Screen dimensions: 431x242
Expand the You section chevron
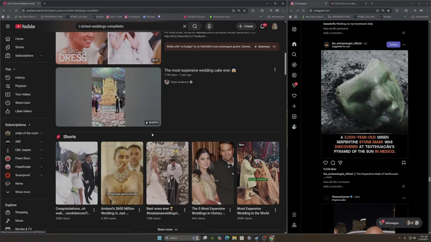[14, 69]
